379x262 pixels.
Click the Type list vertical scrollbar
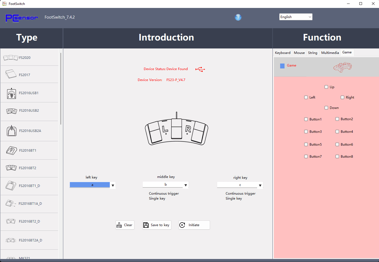point(61,88)
